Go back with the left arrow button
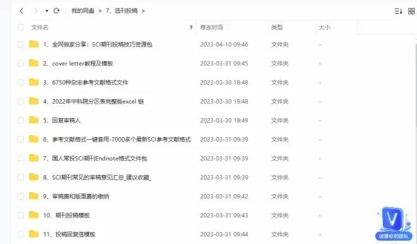The width and height of the screenshot is (417, 244). pyautogui.click(x=21, y=11)
